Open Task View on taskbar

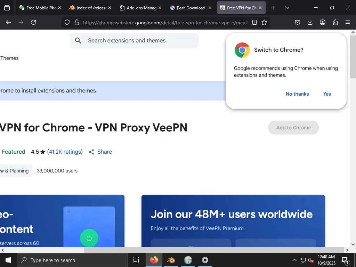(x=136, y=260)
